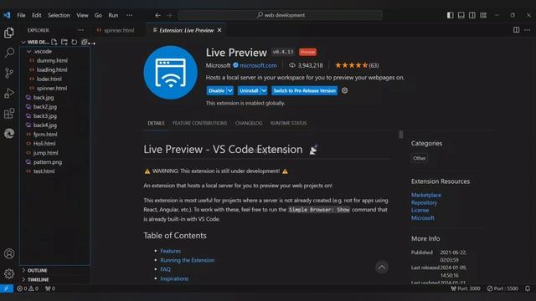The width and height of the screenshot is (536, 301).
Task: Customize layout icon in title bar
Action: [x=483, y=15]
